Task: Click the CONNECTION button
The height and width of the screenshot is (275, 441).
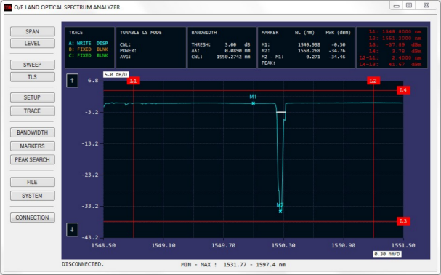Action: click(x=33, y=218)
